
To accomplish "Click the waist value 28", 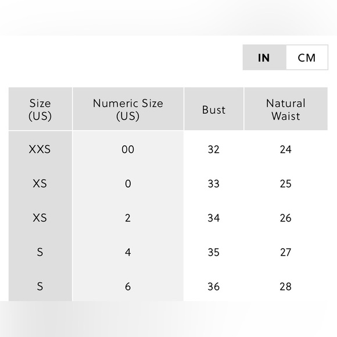I will pos(286,286).
